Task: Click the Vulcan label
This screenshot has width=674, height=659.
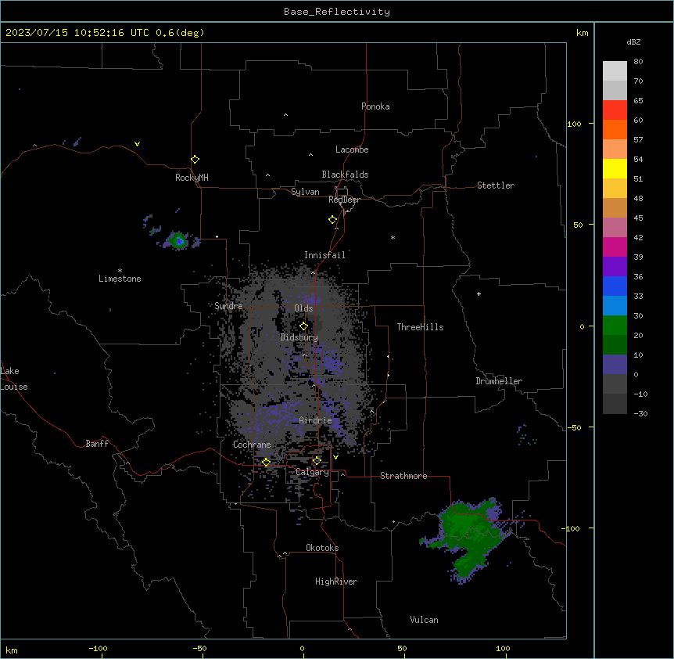Action: click(x=424, y=620)
